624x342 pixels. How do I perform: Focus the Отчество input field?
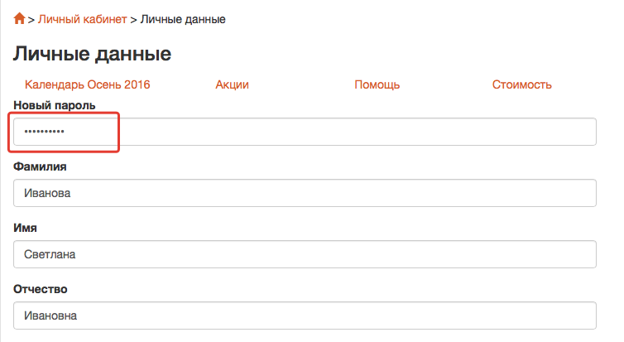pos(305,316)
